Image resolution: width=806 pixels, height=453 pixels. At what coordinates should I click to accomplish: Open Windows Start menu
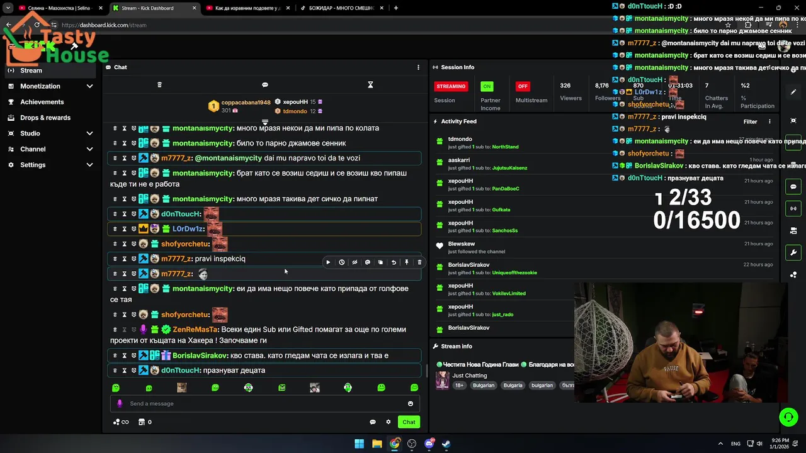359,444
